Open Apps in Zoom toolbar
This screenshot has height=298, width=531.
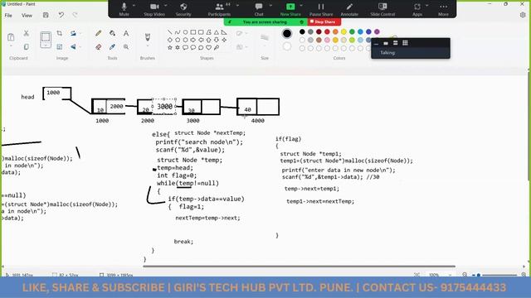417,9
